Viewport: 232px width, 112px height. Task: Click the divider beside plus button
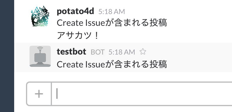(51, 94)
